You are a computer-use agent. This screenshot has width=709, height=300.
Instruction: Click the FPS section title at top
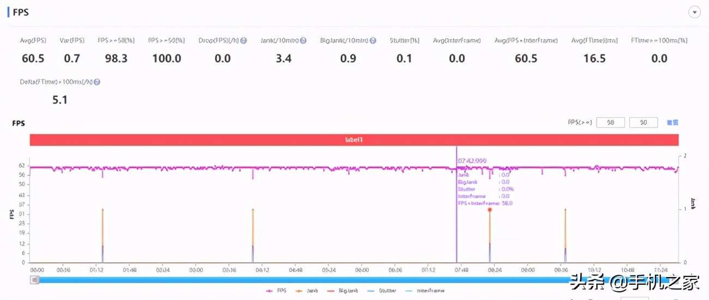coord(21,12)
